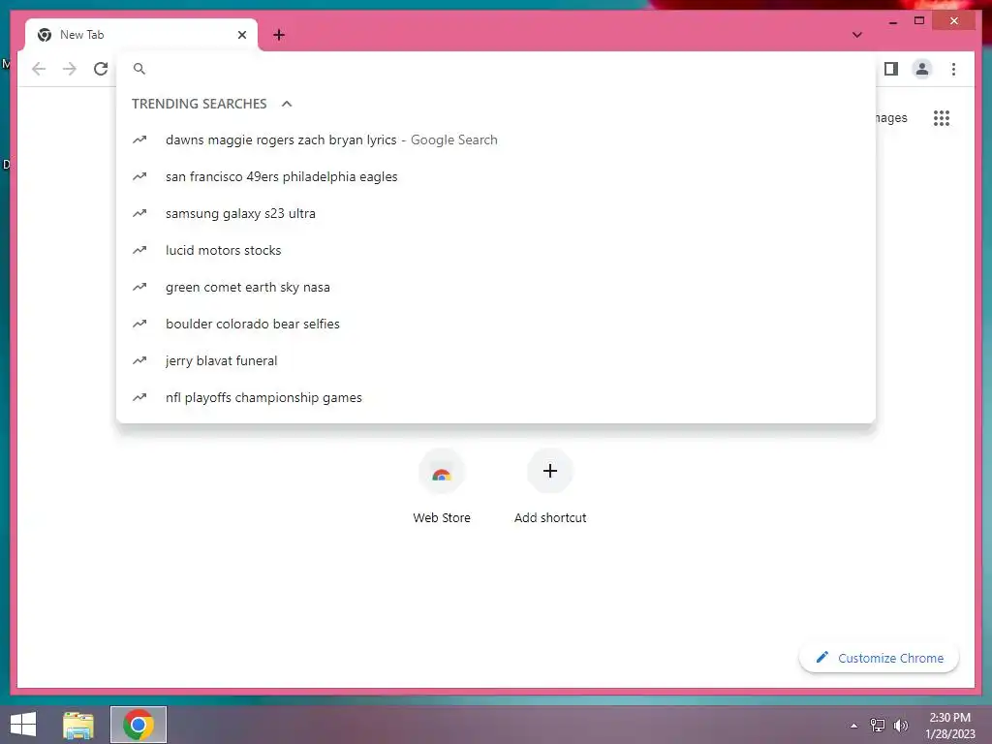992x744 pixels.
Task: Maximize the Chrome window
Action: tap(919, 21)
